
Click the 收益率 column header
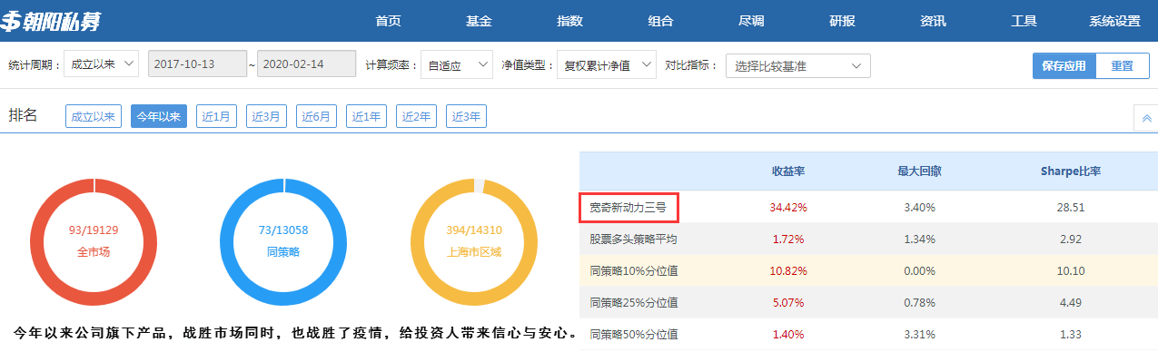point(788,171)
